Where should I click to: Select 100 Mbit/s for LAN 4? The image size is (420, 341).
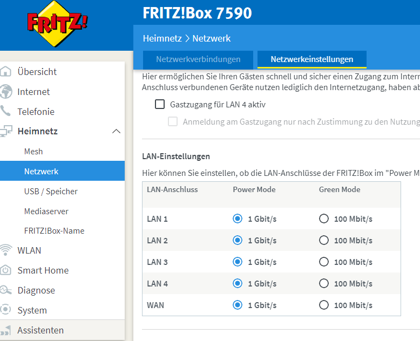pyautogui.click(x=324, y=283)
